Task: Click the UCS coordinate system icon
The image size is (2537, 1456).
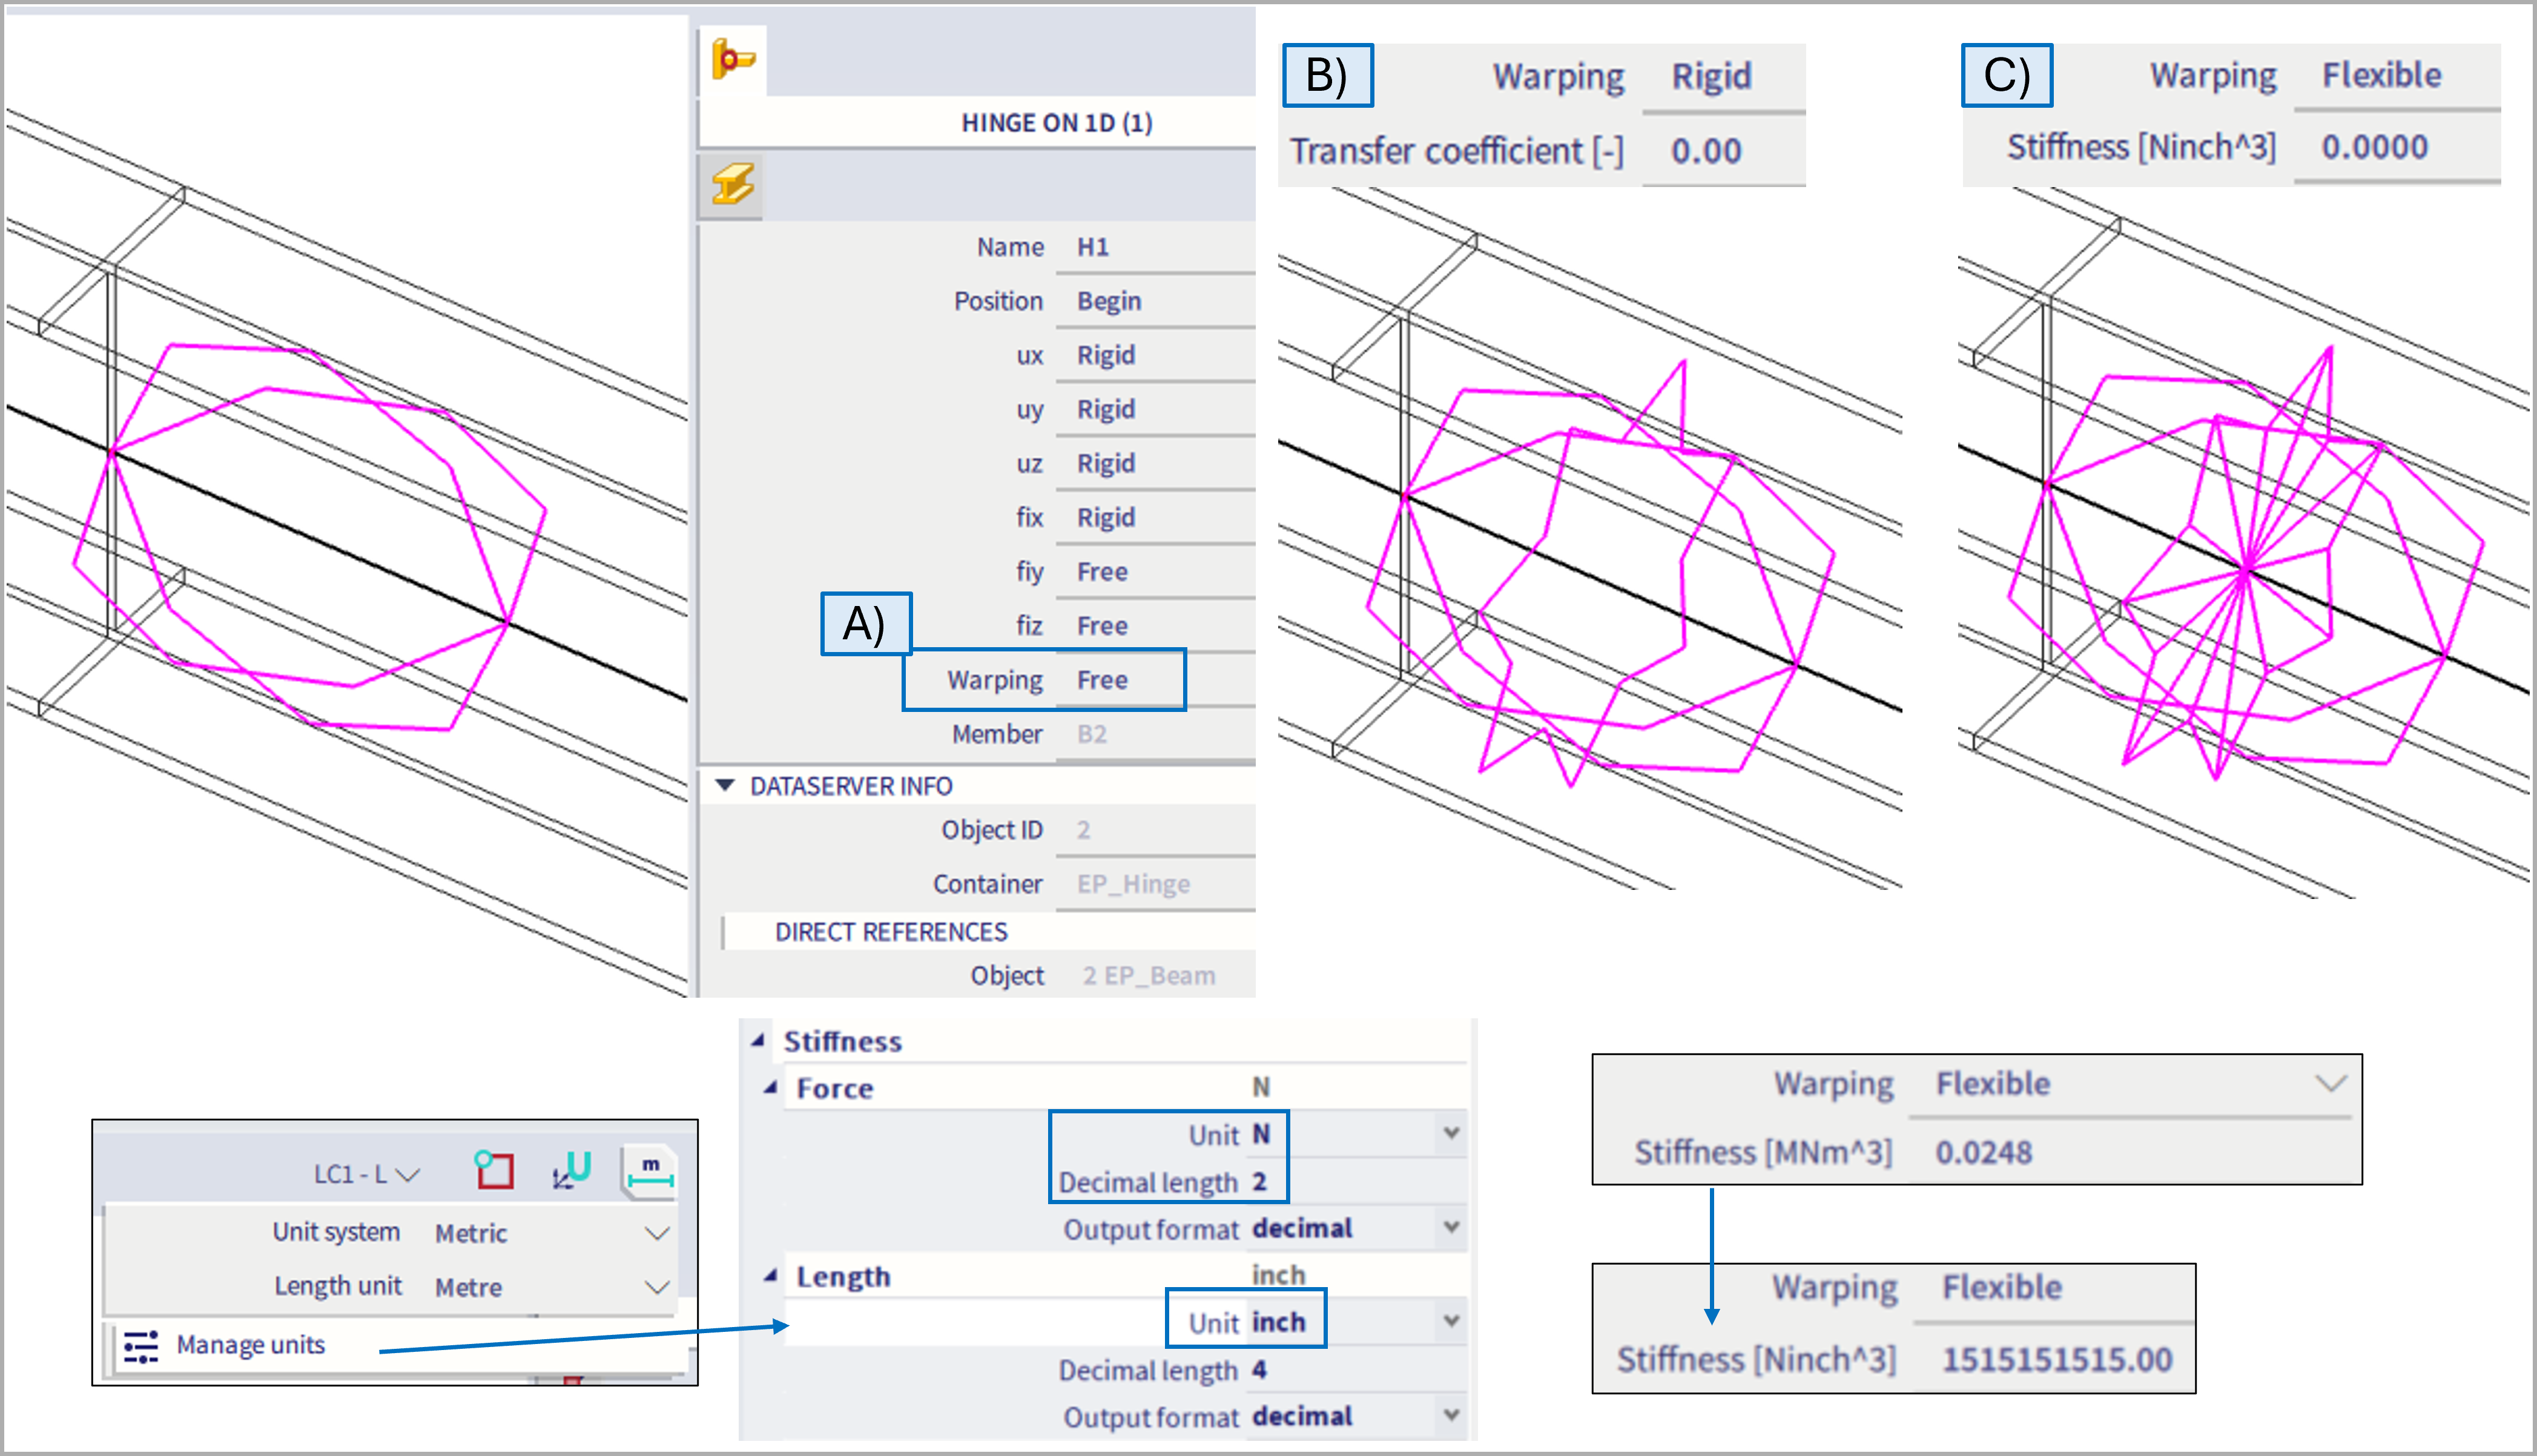Action: [573, 1170]
